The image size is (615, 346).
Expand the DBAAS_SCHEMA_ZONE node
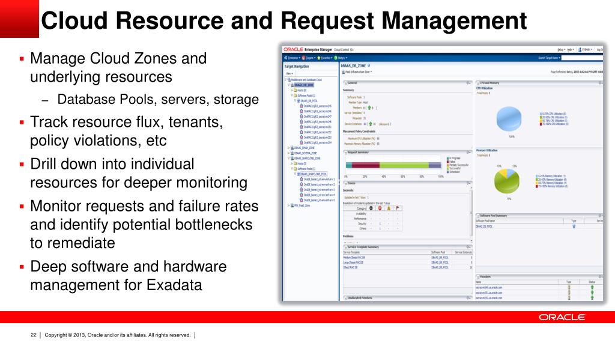289,153
